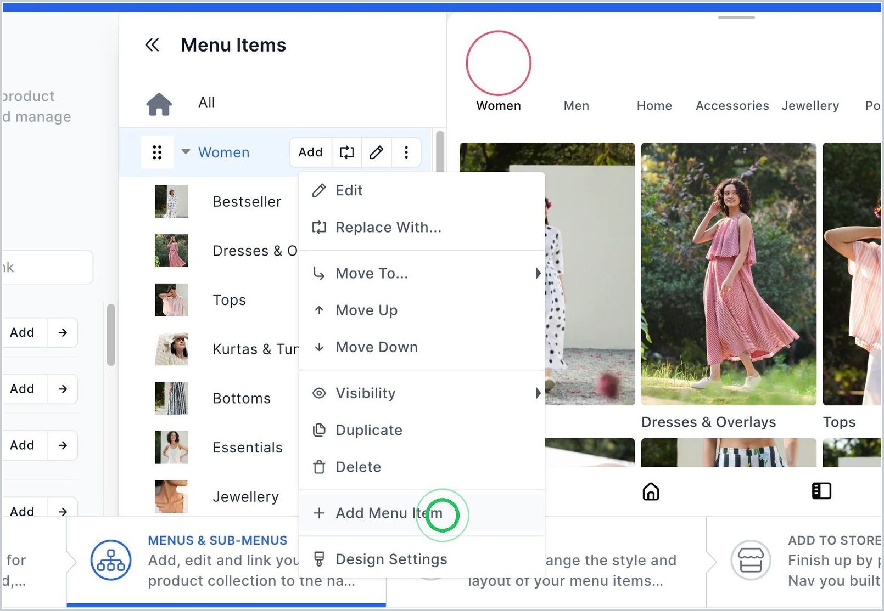Select the Men category in preview
Screen dimensions: 884x611
click(577, 106)
